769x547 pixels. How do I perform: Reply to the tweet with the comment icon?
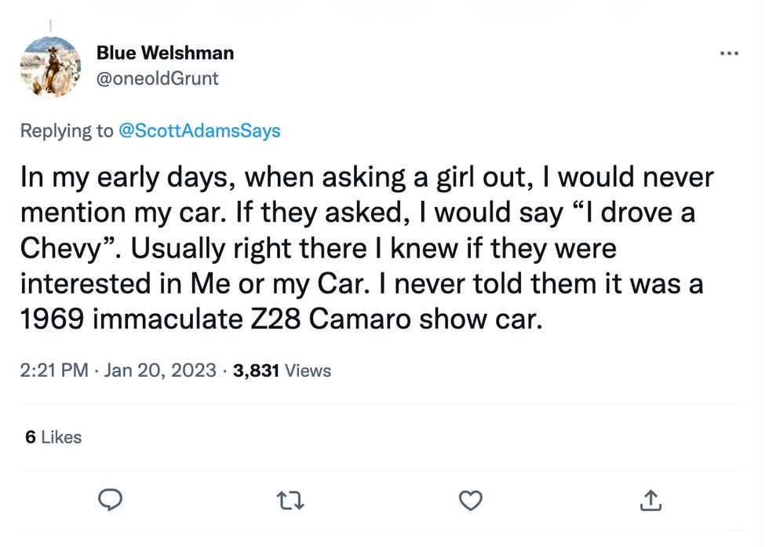(111, 500)
